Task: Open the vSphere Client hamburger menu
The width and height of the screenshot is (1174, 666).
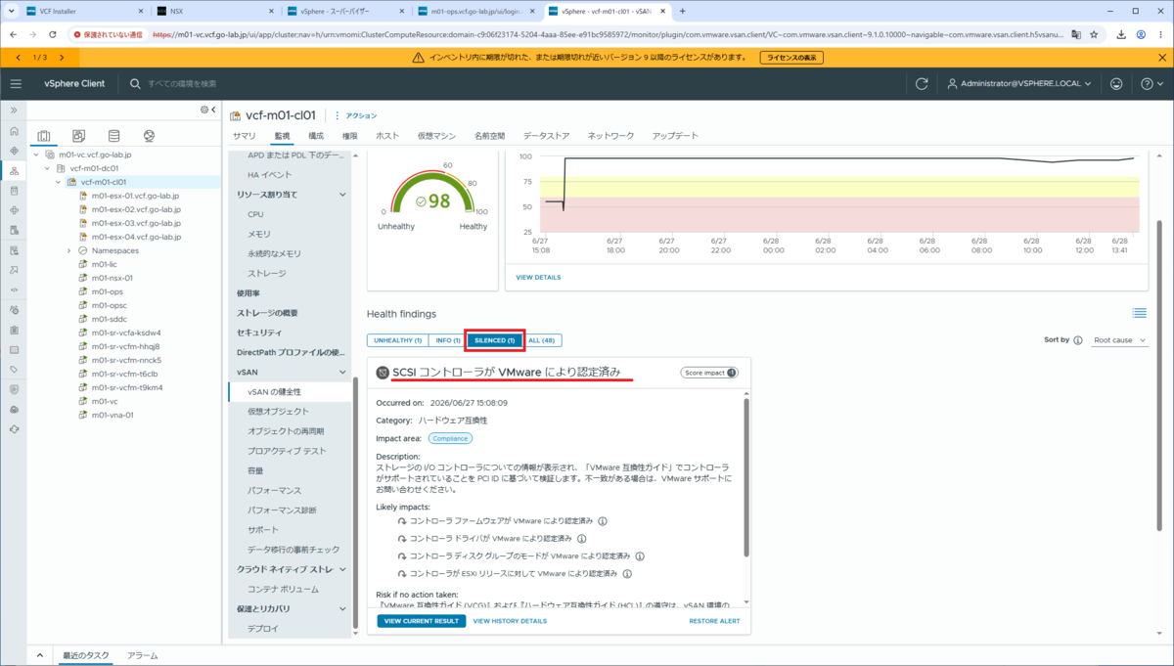Action: 15,84
